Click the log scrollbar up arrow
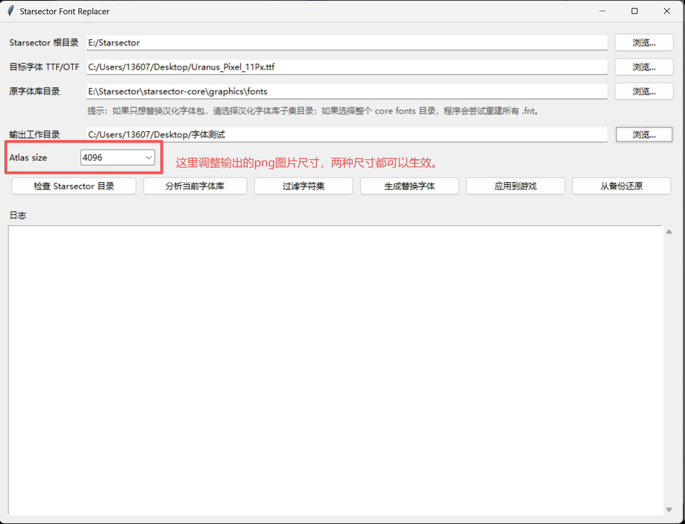The image size is (685, 524). point(669,232)
